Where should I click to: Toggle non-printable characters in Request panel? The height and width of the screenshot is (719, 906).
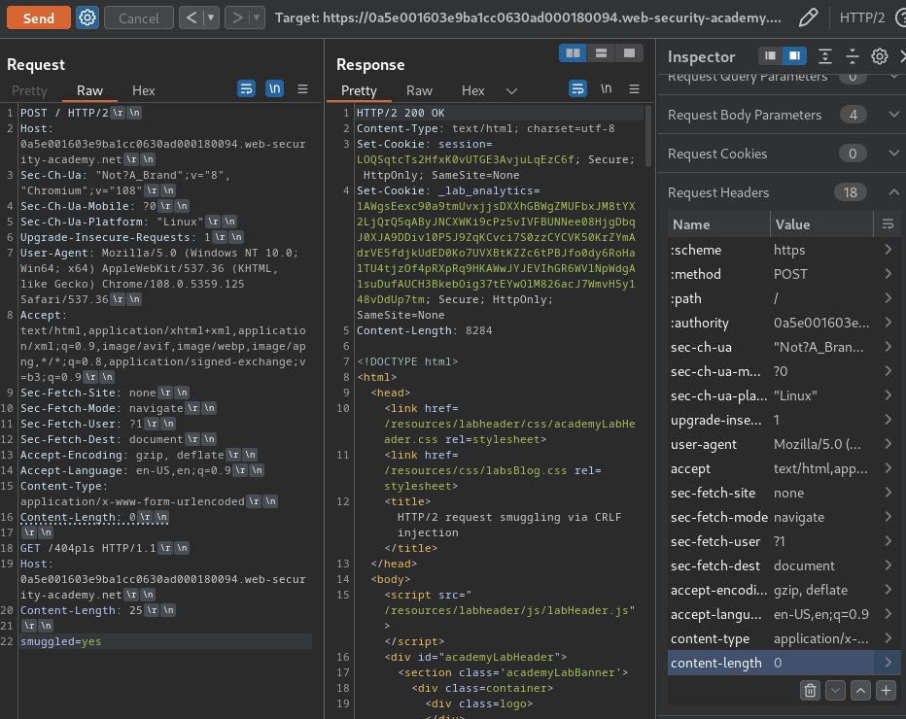pos(274,89)
